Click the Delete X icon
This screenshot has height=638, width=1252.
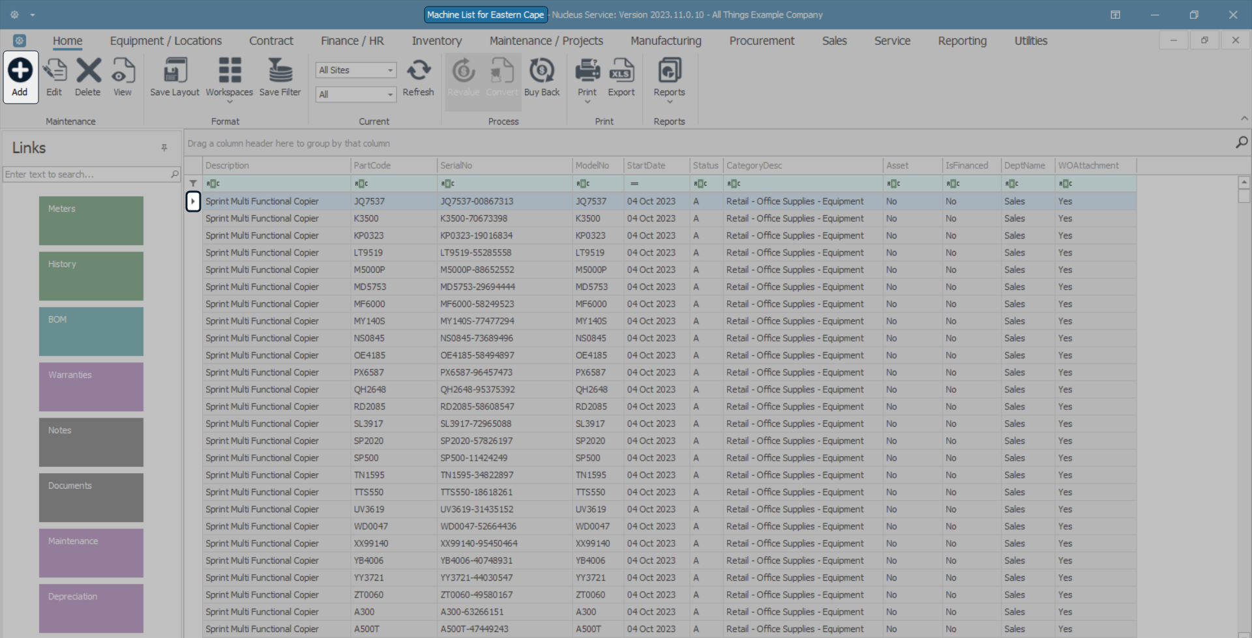89,70
